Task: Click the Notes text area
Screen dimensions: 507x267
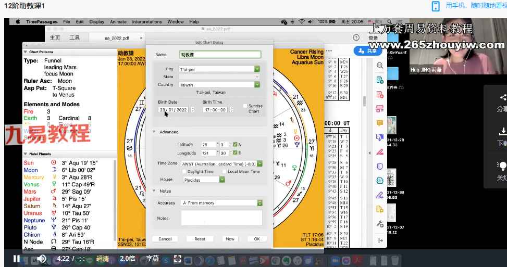Action: click(221, 218)
